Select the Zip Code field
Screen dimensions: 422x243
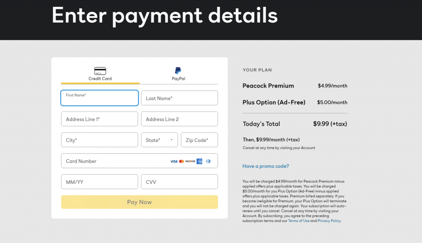(x=199, y=140)
